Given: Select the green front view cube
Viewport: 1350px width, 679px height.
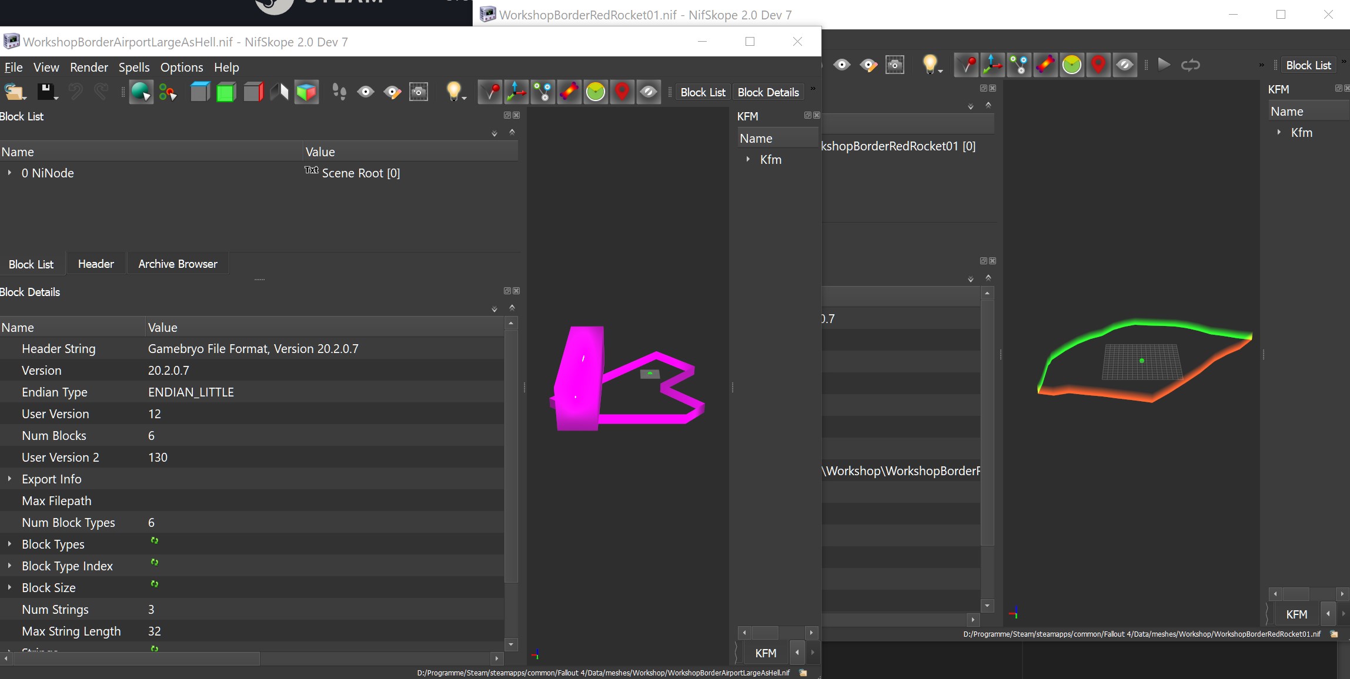Looking at the screenshot, I should tap(226, 92).
